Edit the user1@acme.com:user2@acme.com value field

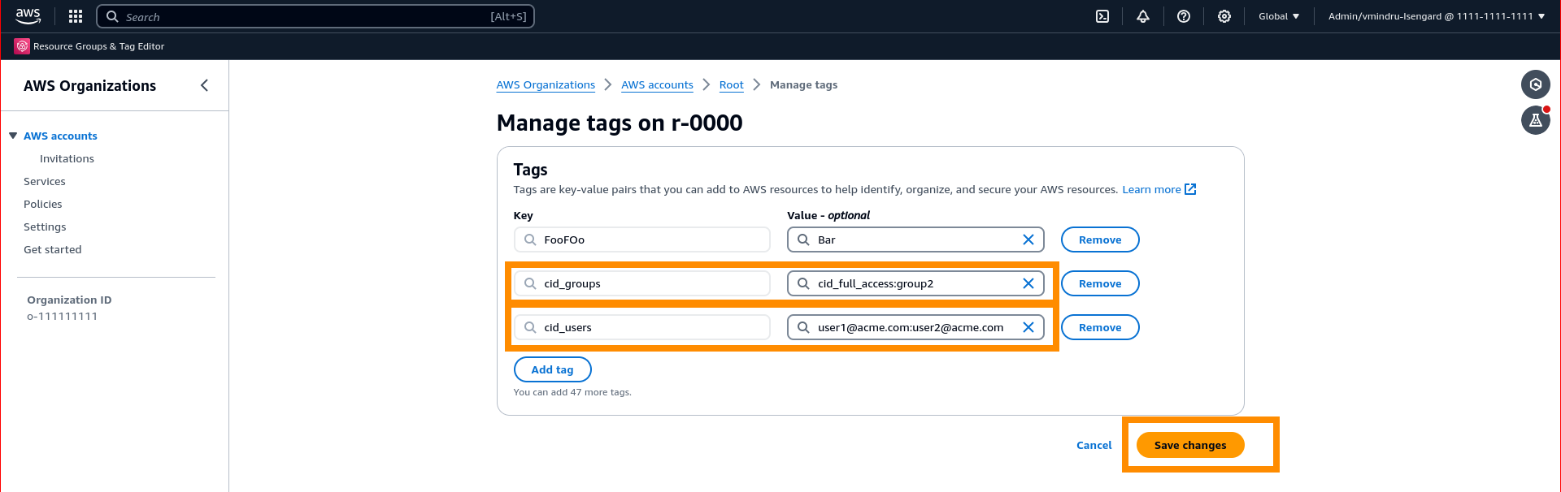915,327
